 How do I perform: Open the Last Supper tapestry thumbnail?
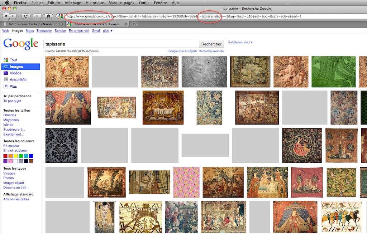pyautogui.click(x=163, y=108)
